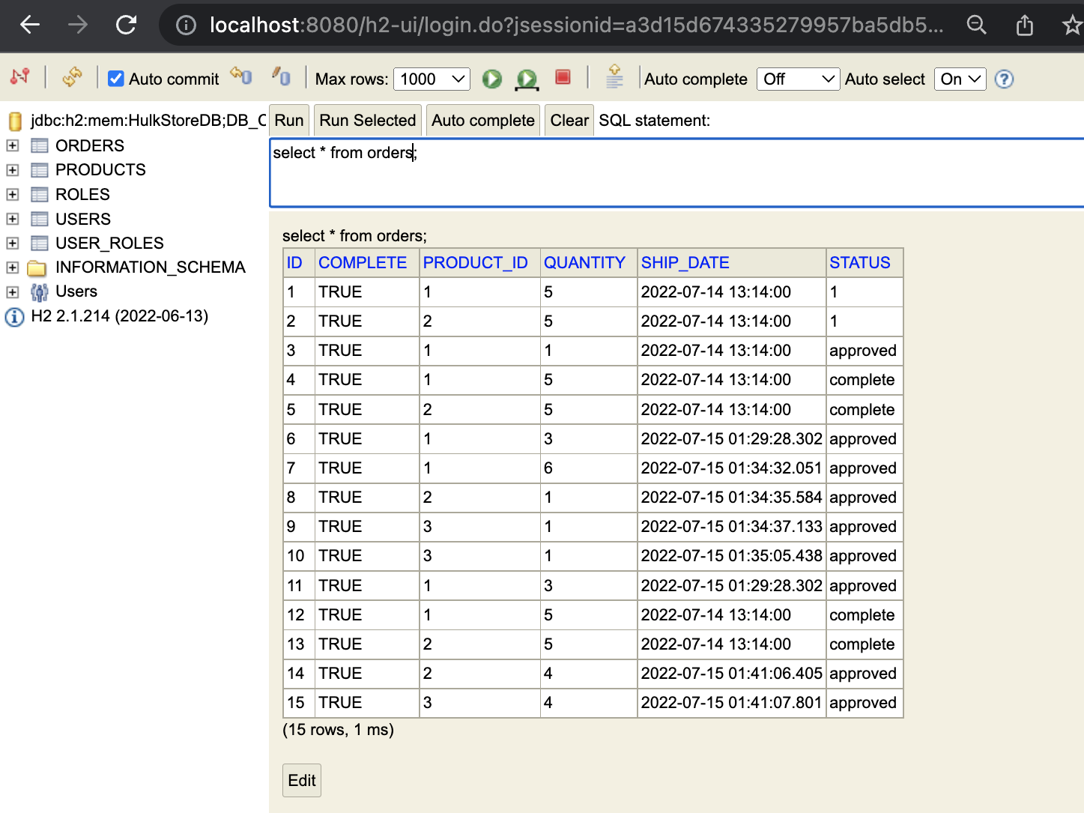
Task: Click the Command history icon
Action: tap(614, 76)
